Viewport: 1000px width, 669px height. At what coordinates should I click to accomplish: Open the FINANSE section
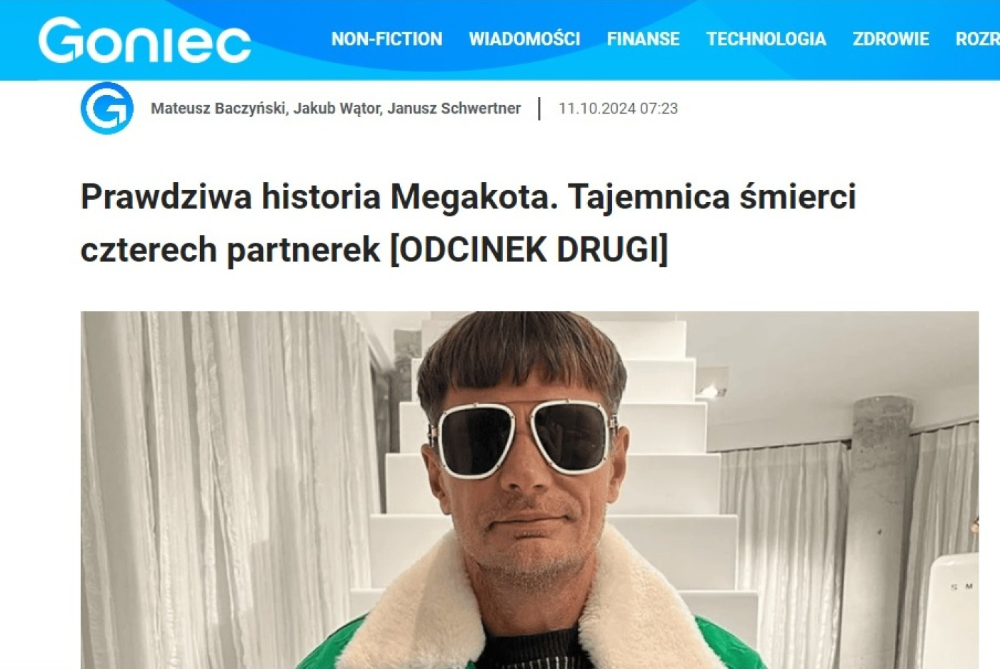(643, 39)
